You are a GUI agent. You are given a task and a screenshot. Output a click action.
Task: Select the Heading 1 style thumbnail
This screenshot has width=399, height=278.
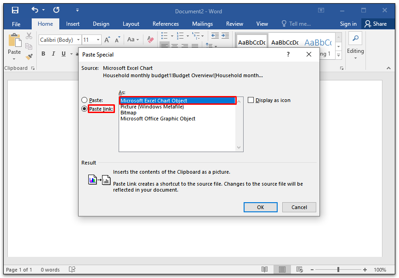pos(318,42)
